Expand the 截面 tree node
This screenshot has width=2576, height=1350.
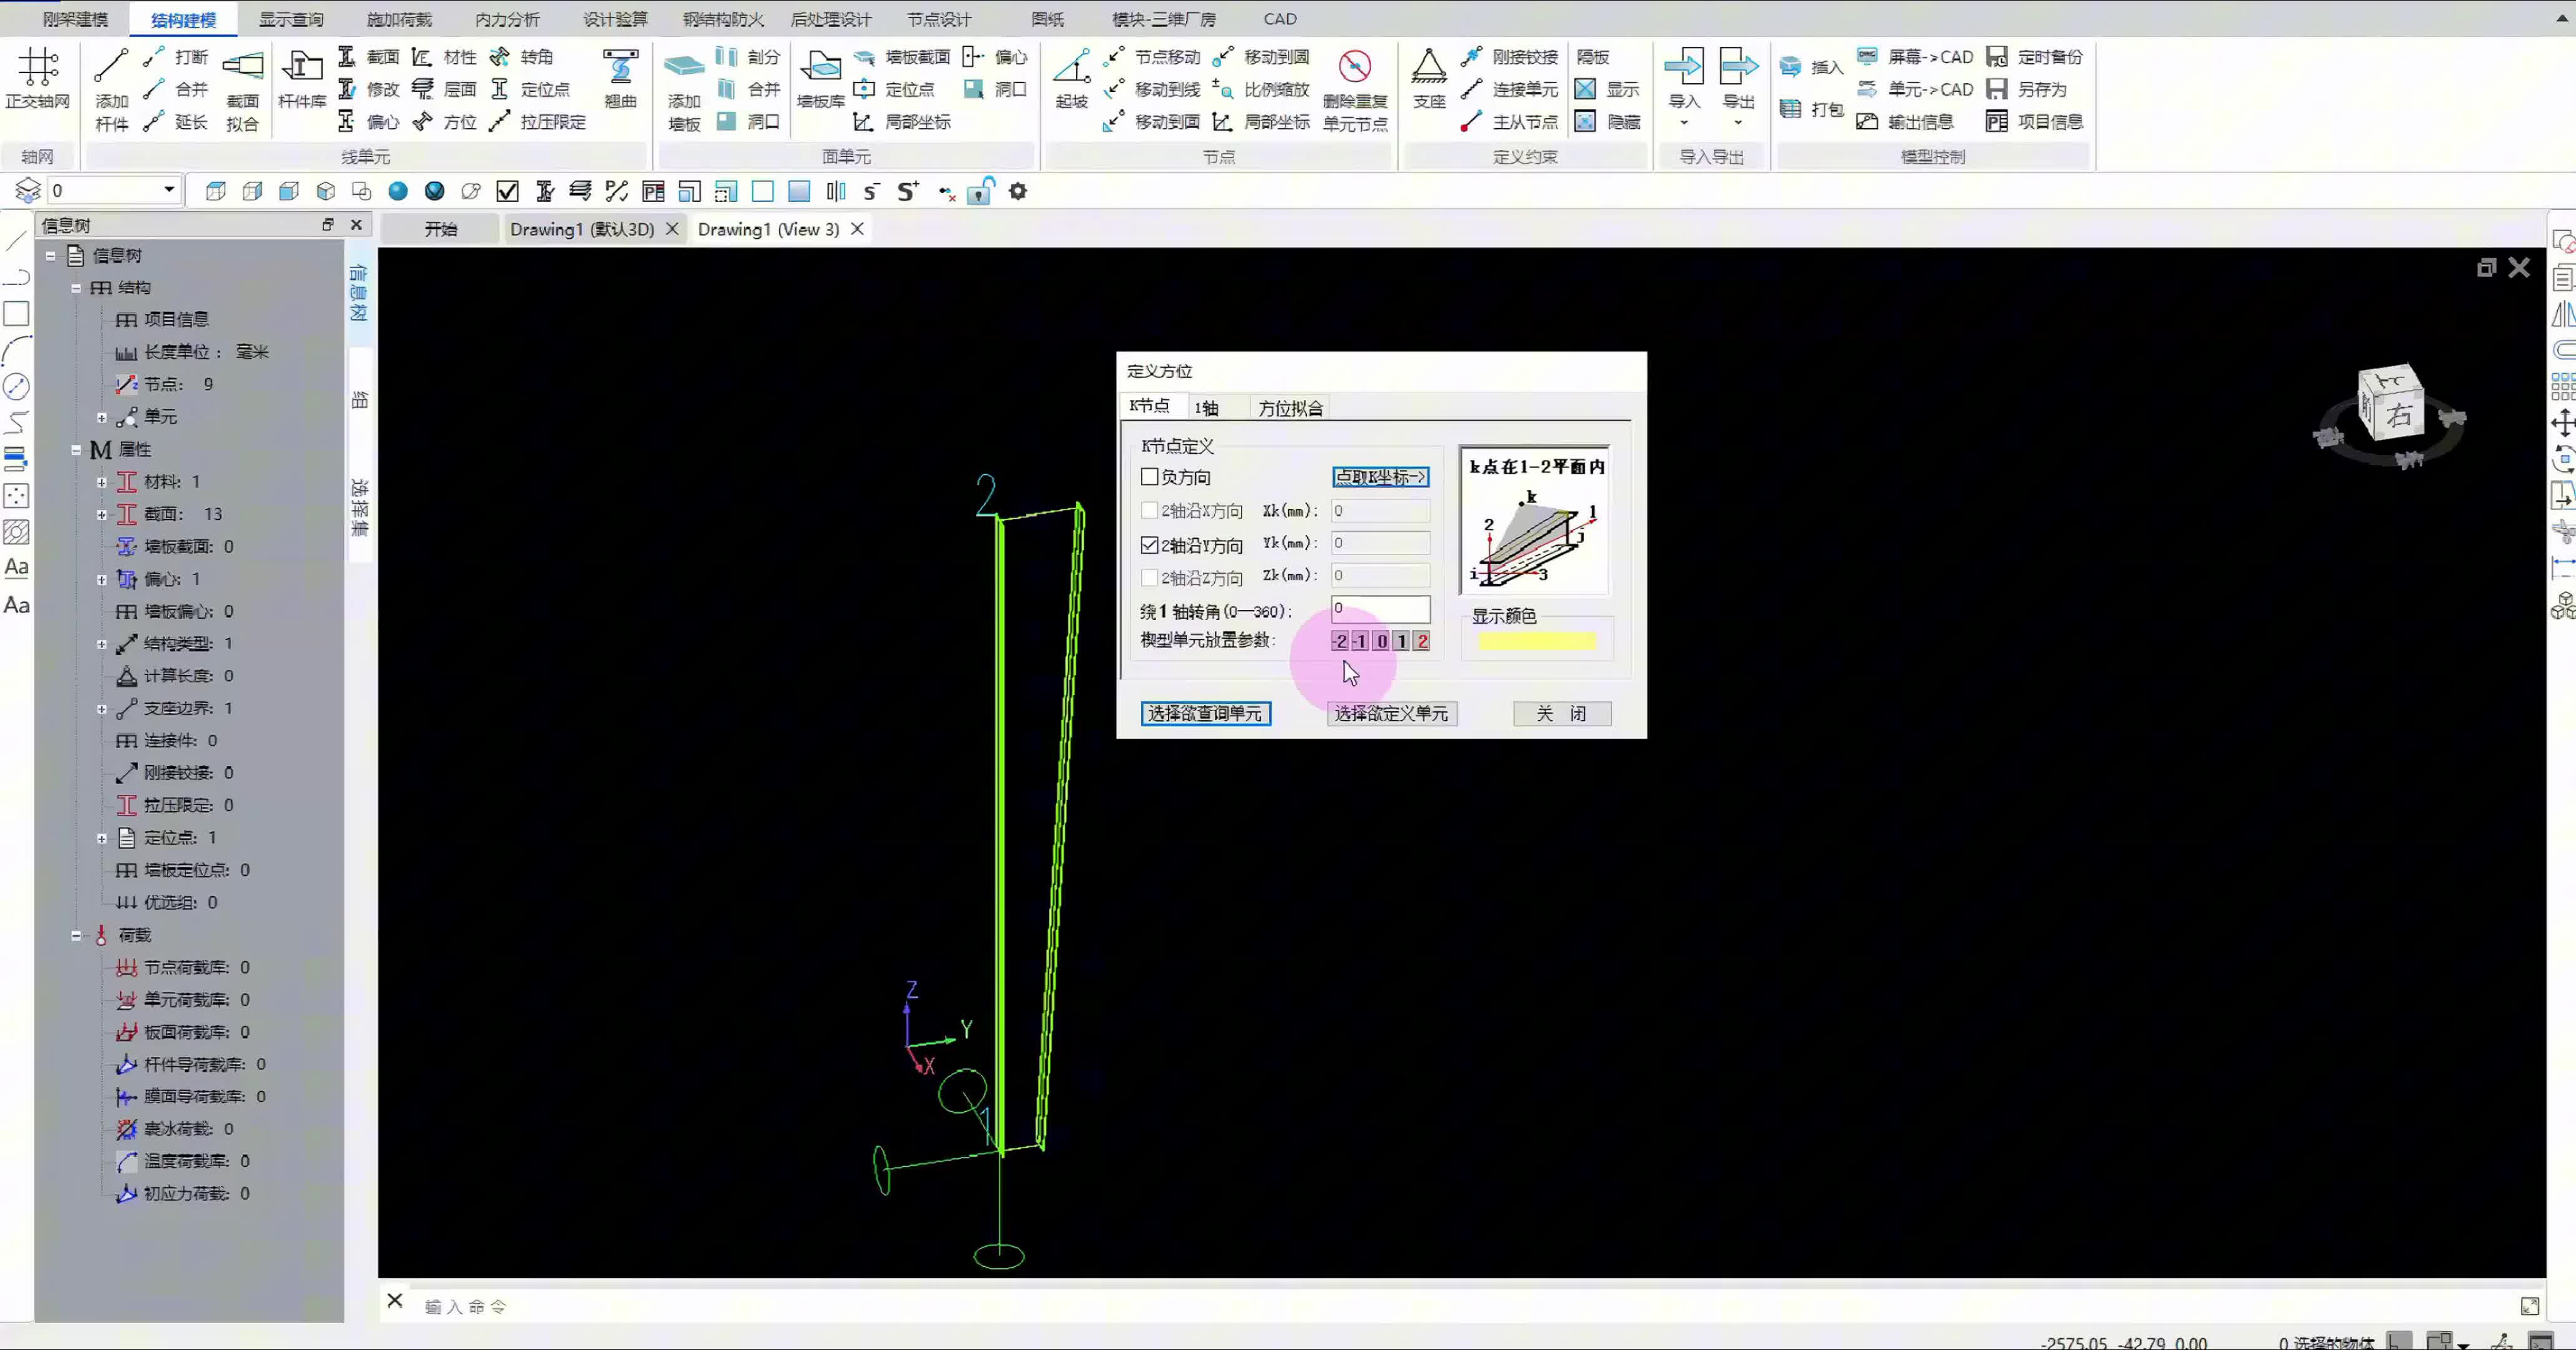click(101, 514)
